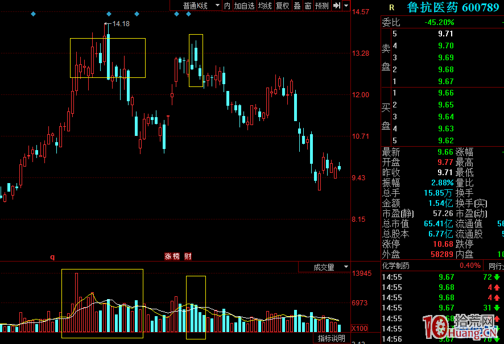The width and height of the screenshot is (504, 344).
Task: Click the 14.18 high price label
Action: [121, 23]
